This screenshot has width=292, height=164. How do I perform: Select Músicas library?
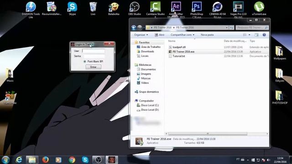coord(144,78)
